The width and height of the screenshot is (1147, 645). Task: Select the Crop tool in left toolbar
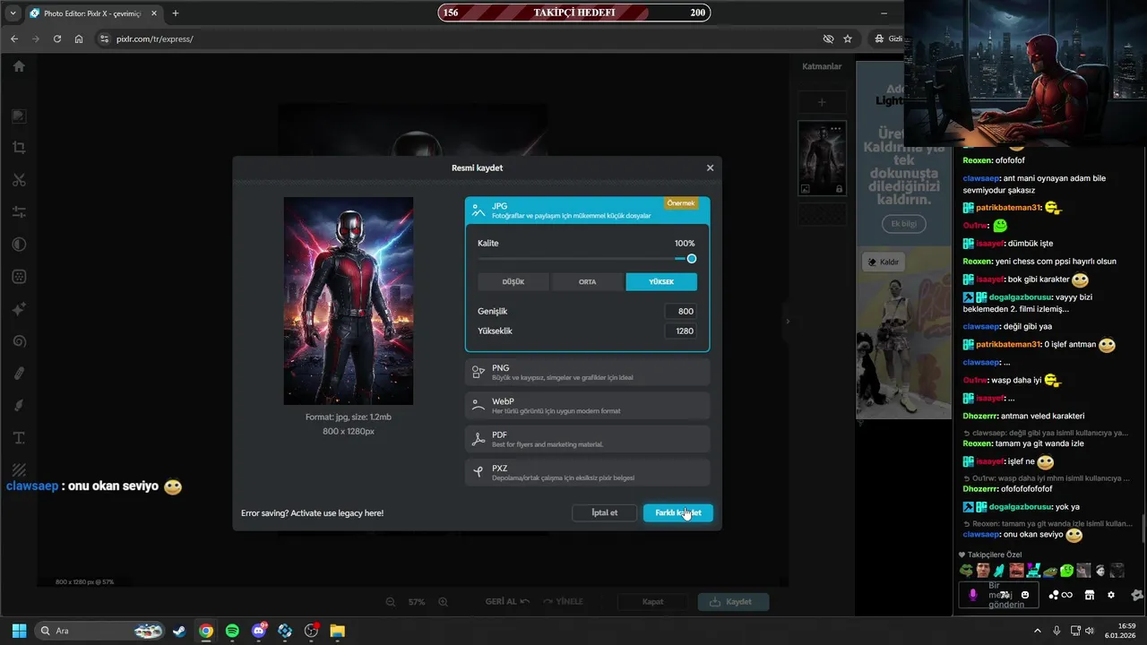[19, 148]
